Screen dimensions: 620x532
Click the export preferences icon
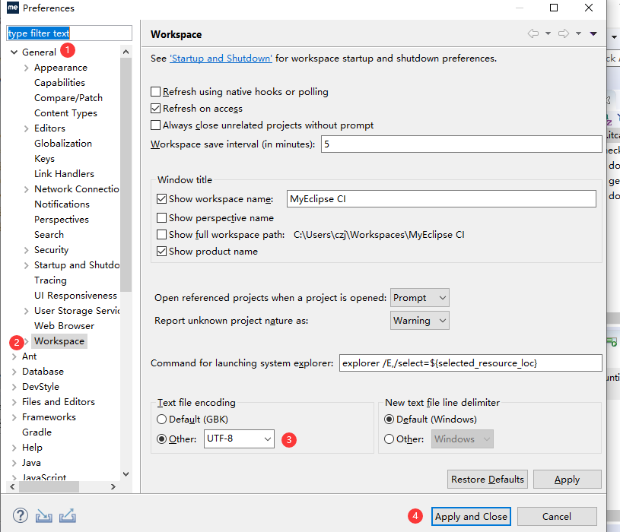[x=68, y=516]
